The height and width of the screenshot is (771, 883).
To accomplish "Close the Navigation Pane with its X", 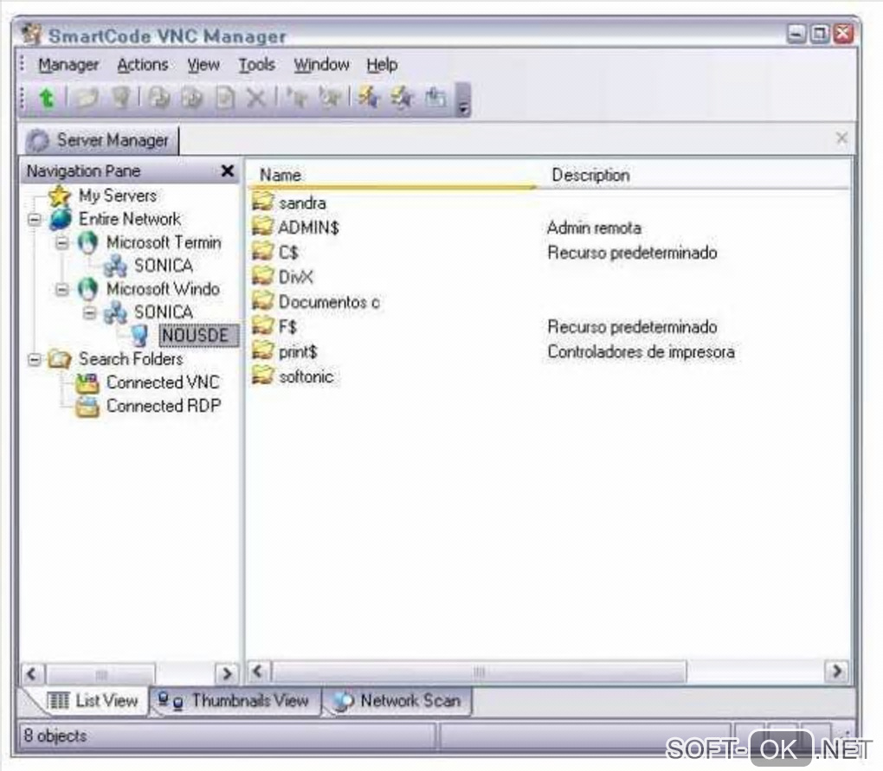I will click(x=228, y=170).
